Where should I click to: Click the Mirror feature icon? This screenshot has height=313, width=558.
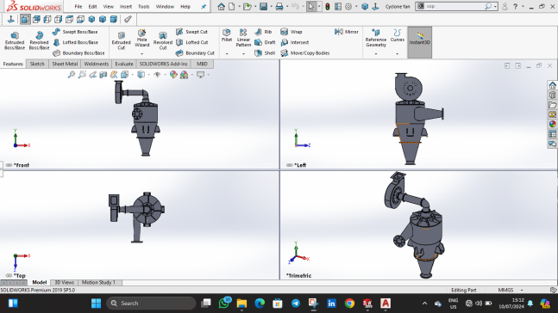coord(338,32)
